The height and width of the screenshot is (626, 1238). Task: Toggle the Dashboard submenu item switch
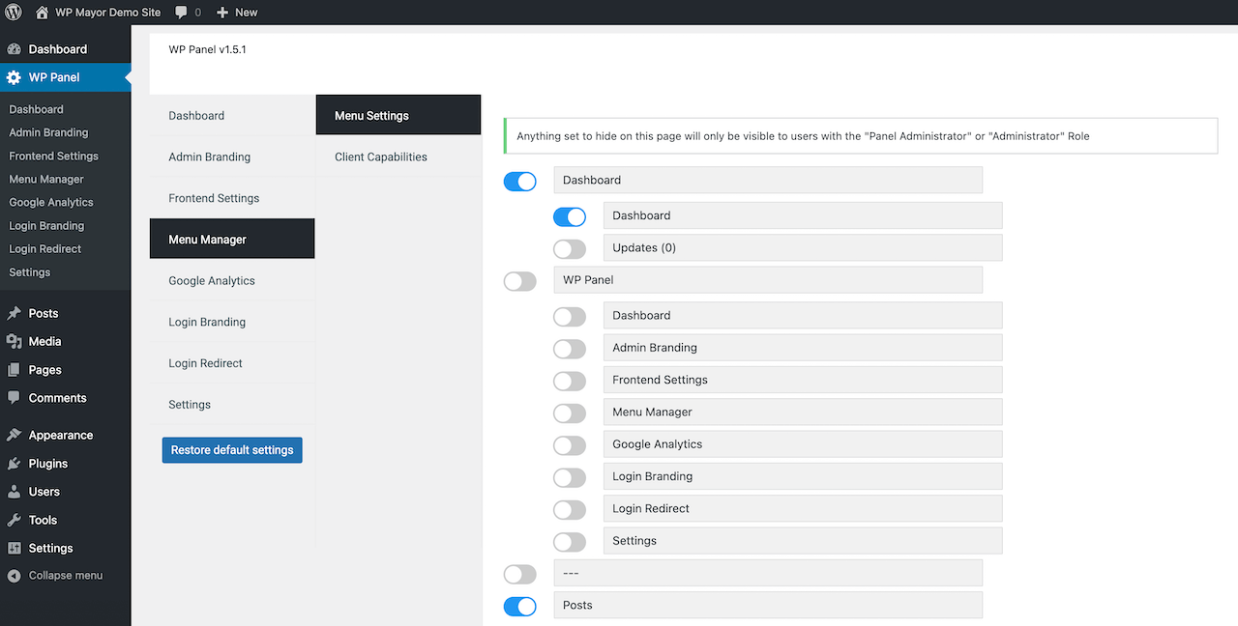tap(570, 217)
